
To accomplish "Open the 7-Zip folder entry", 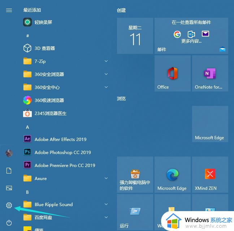I will coord(65,61).
